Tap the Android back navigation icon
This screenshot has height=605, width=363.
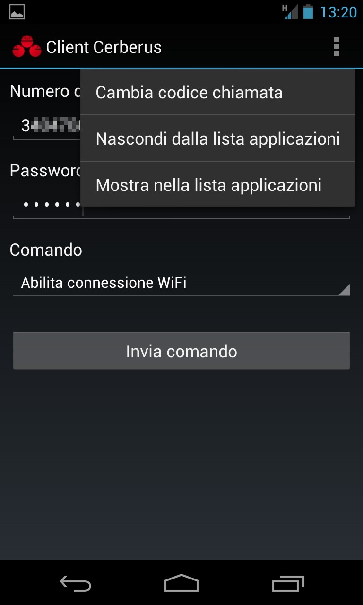click(x=76, y=583)
